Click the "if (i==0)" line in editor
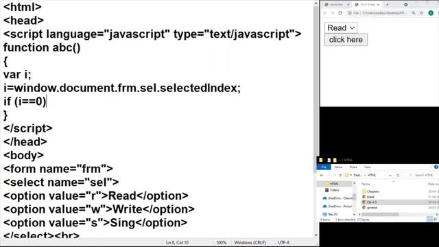Image resolution: width=439 pixels, height=247 pixels. pyautogui.click(x=25, y=102)
